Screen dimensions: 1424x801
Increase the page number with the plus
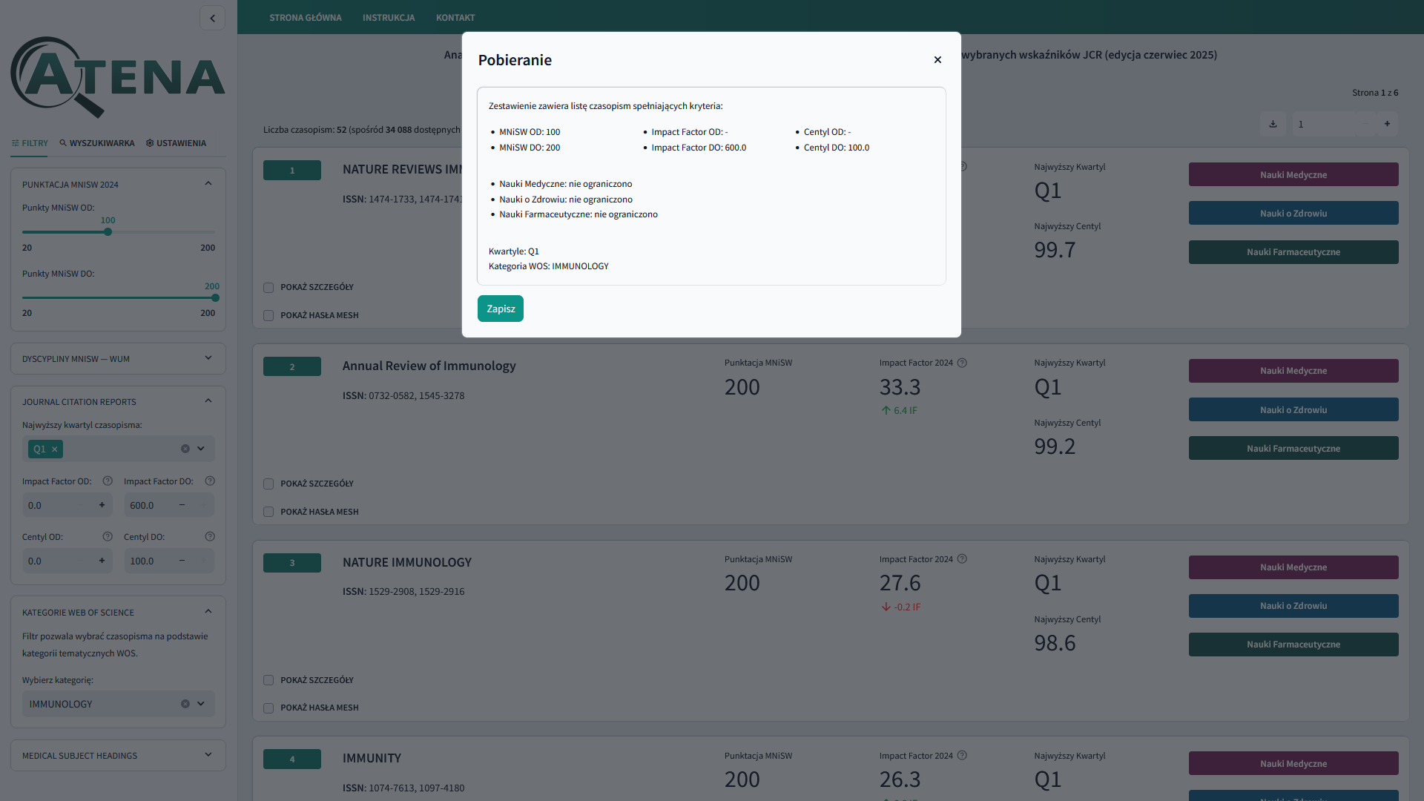pyautogui.click(x=1387, y=124)
